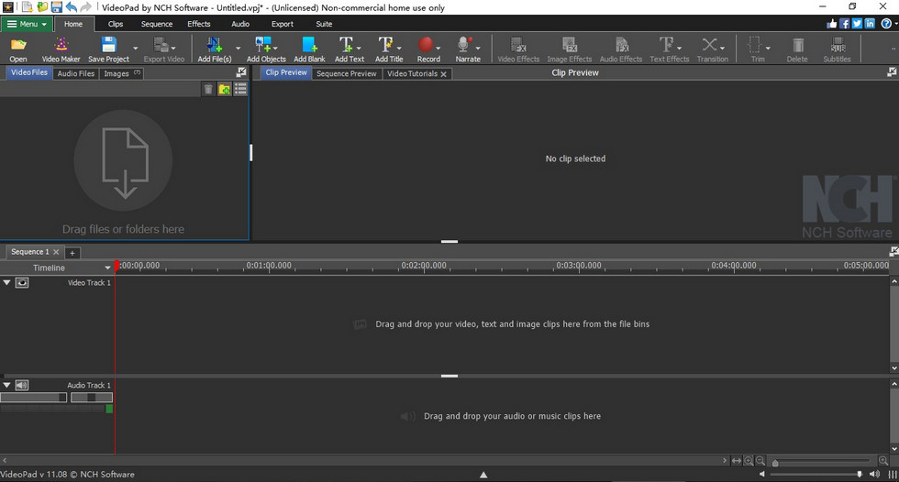Click the Add File(s) icon

[214, 45]
